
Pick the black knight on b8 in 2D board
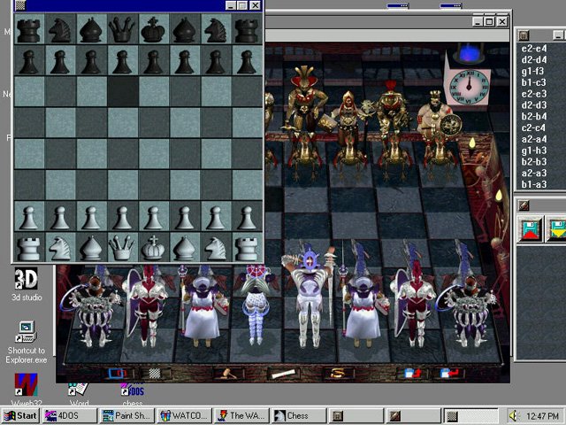[x=60, y=30]
